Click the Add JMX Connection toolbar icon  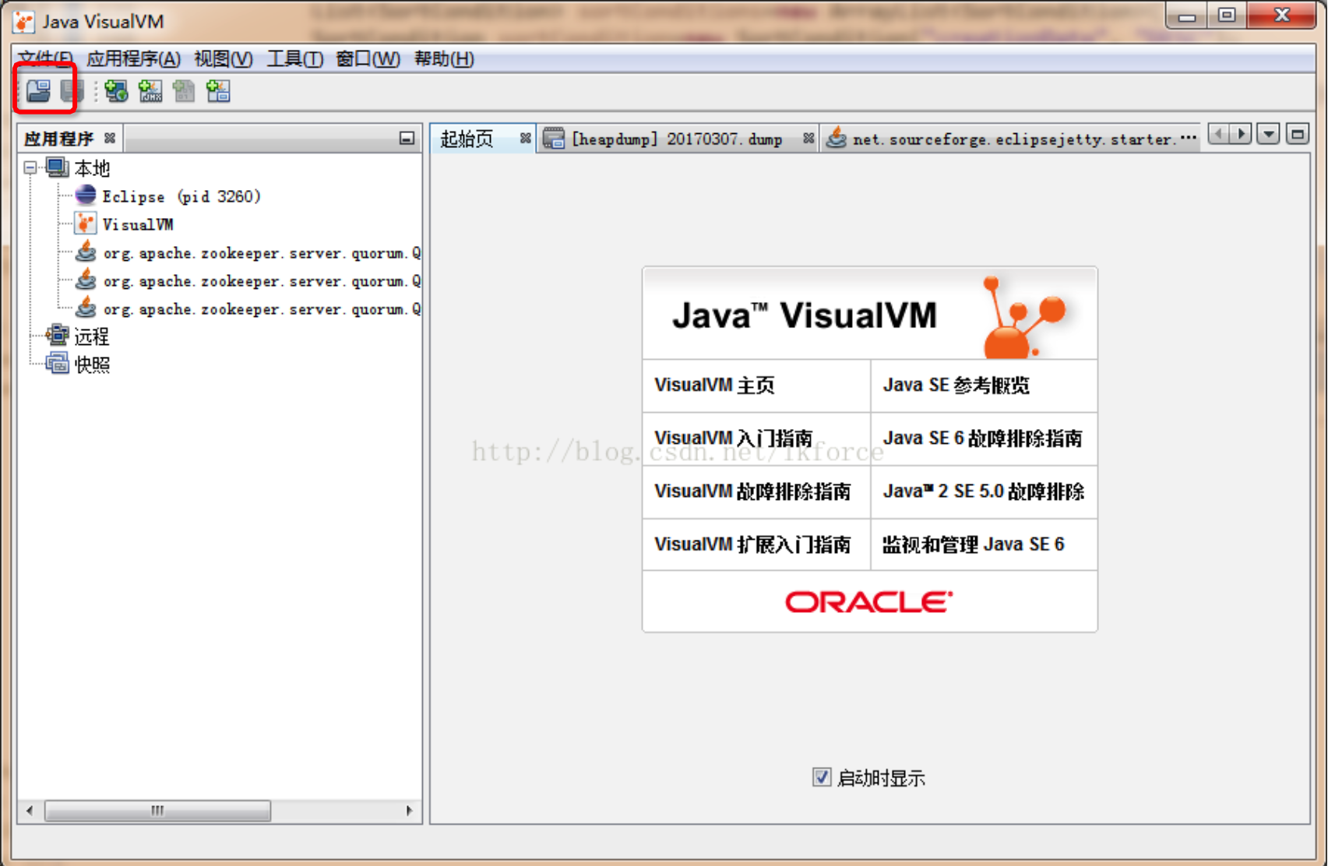[150, 91]
